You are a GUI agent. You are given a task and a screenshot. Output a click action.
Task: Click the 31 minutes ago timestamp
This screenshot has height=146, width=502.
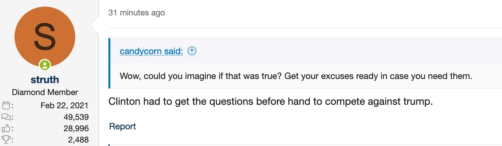[137, 13]
